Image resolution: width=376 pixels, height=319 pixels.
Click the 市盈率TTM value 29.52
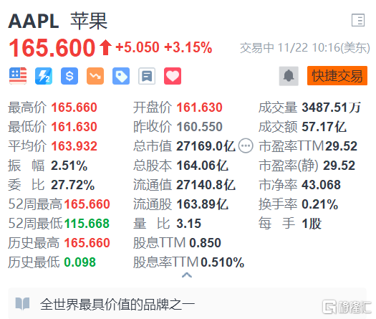pos(341,146)
